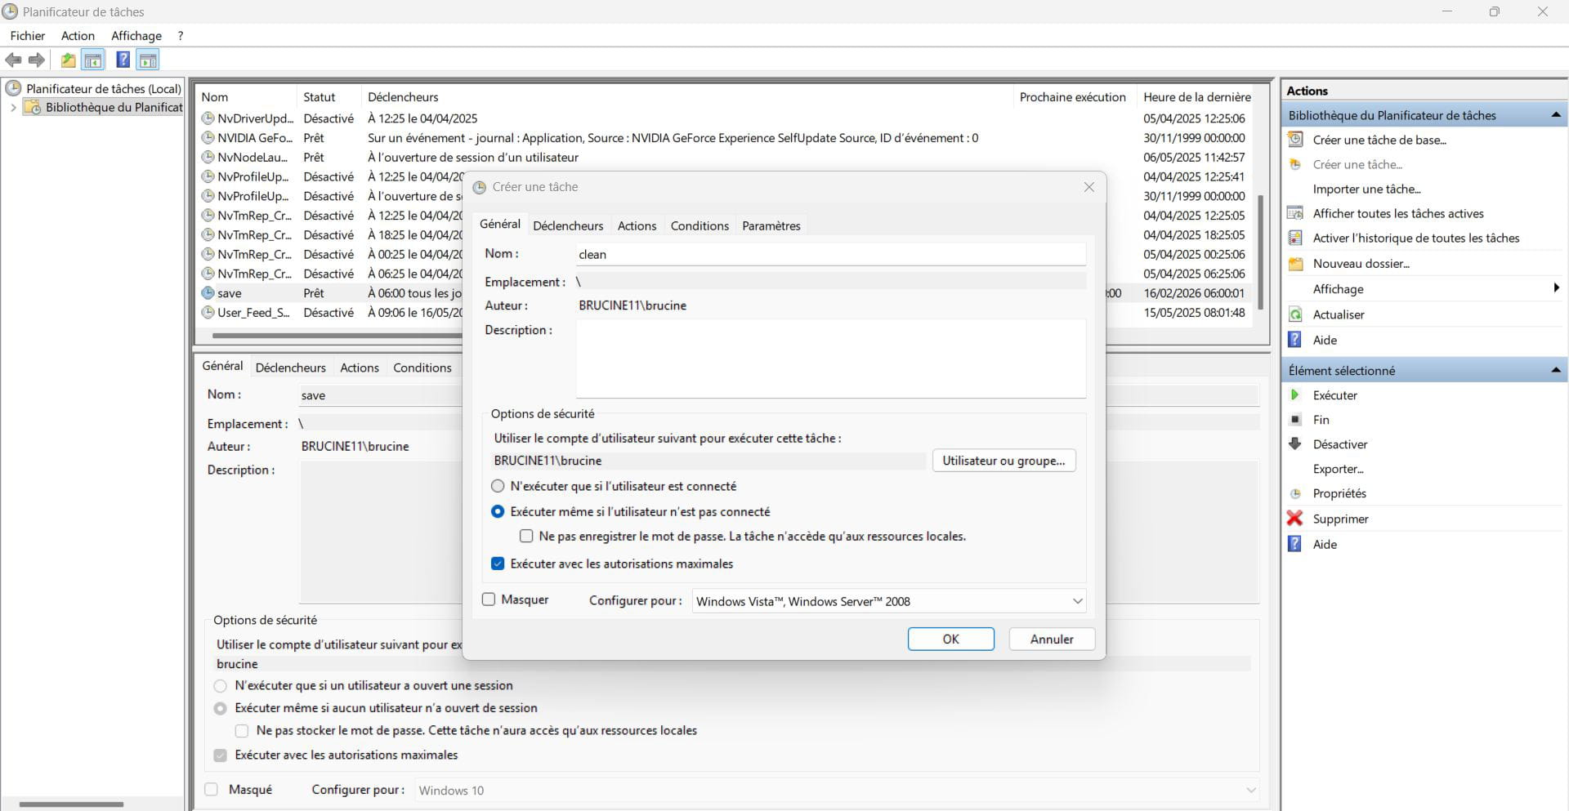This screenshot has width=1569, height=811.
Task: Click the red Supprimer X icon
Action: coord(1294,519)
